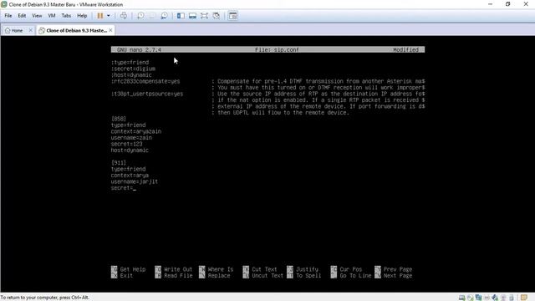Open the File menu
The height and width of the screenshot is (301, 535).
pos(8,16)
